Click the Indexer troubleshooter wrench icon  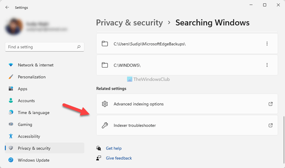tap(105, 125)
